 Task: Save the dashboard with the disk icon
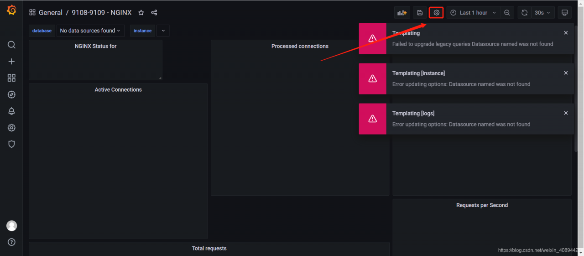tap(420, 13)
